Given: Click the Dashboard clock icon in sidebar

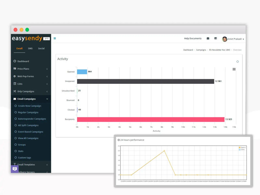Looking at the screenshot, I should [x=15, y=61].
